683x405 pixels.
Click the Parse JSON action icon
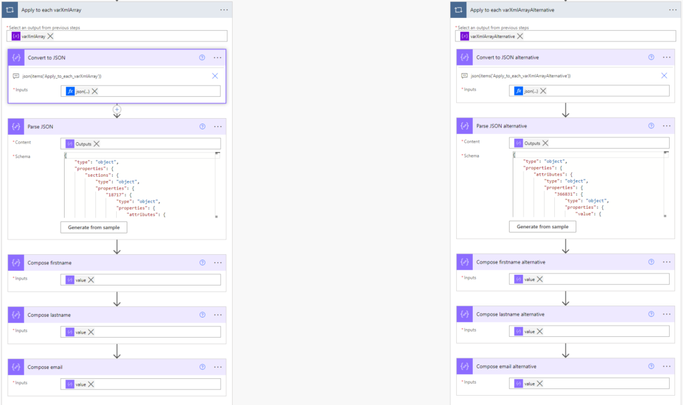15,126
